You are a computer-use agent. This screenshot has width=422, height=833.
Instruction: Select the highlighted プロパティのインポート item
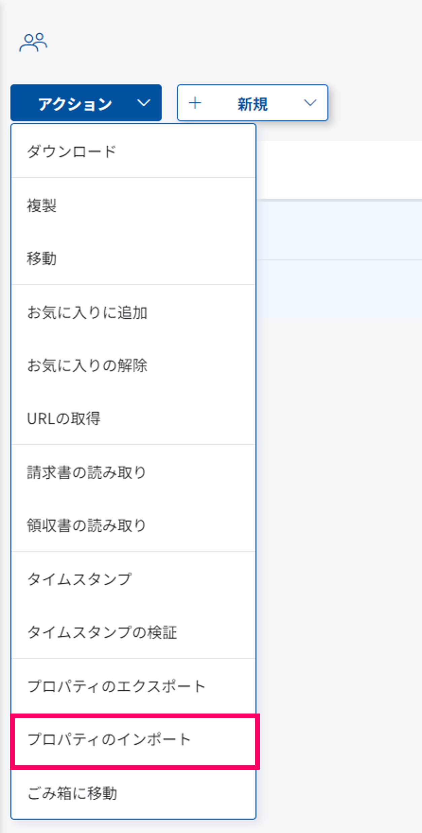pos(109,740)
